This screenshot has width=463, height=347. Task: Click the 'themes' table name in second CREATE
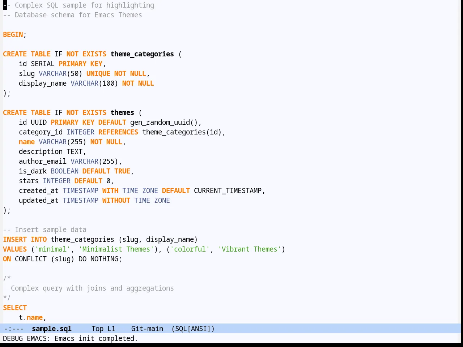click(122, 112)
